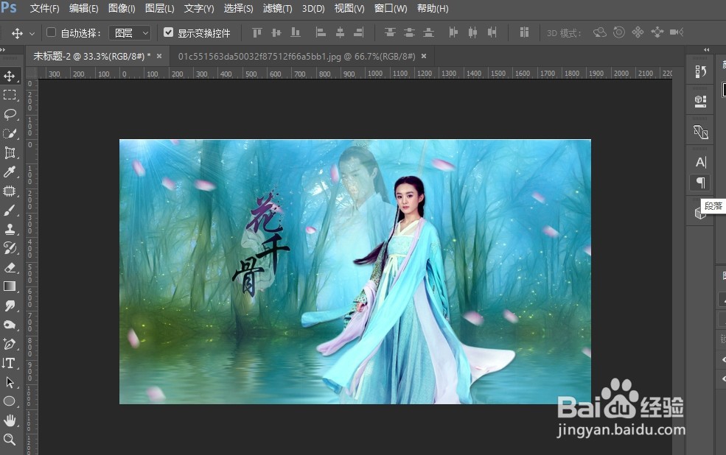Distribute horizontal centers in options bar
This screenshot has height=455, width=726.
[472, 32]
